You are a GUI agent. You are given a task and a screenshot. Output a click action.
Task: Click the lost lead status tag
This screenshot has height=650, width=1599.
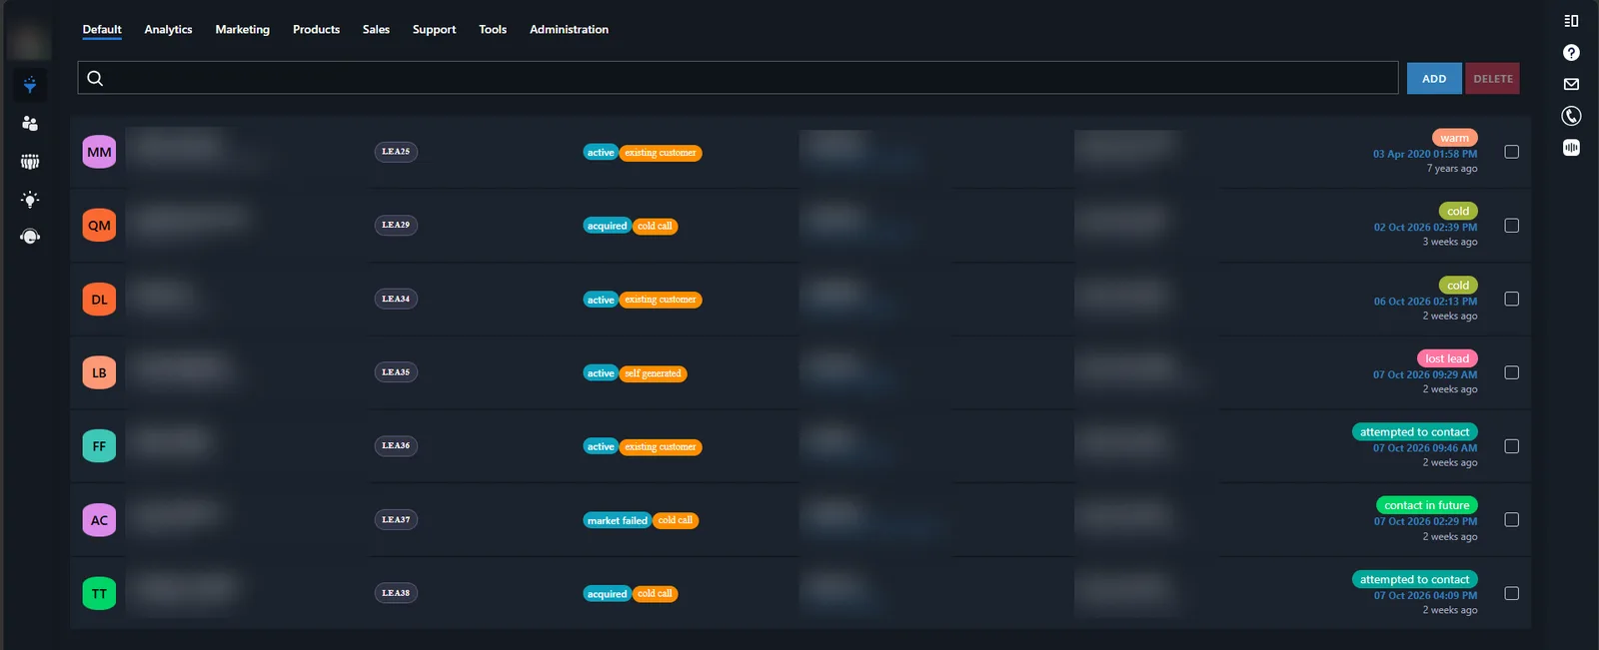(1447, 358)
